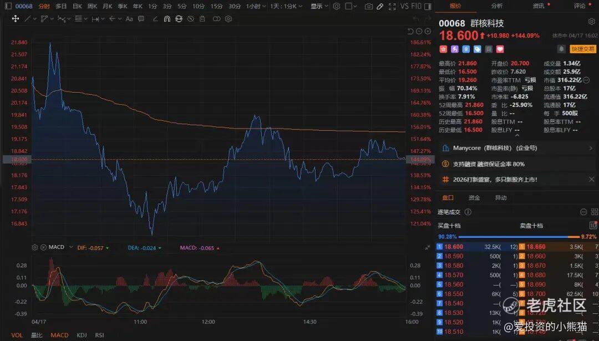Click the blue tag badge icon

point(477,49)
